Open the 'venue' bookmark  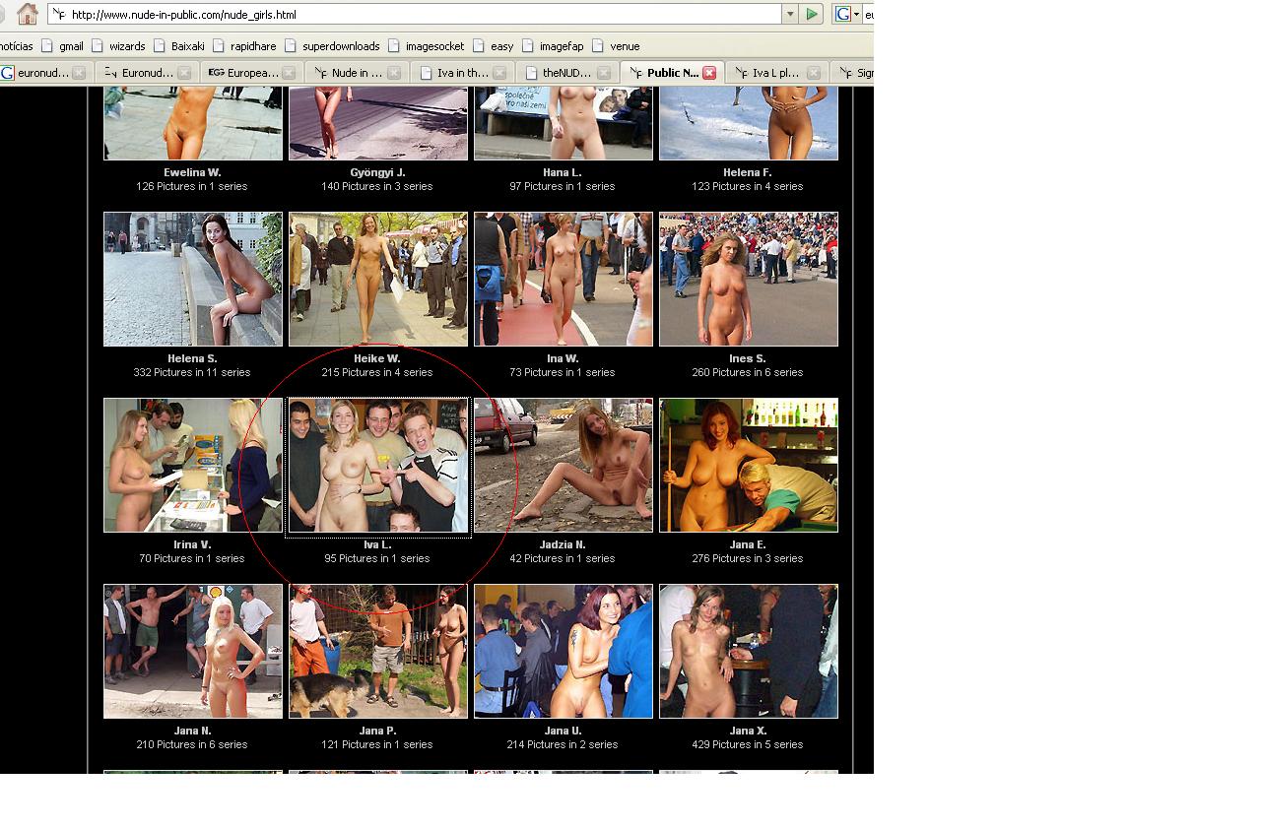(625, 46)
